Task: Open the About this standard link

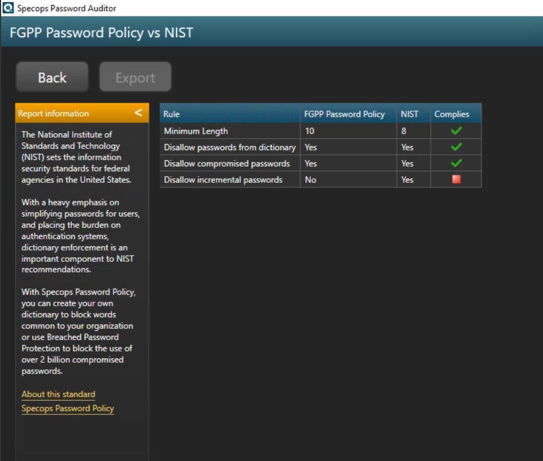Action: tap(58, 394)
